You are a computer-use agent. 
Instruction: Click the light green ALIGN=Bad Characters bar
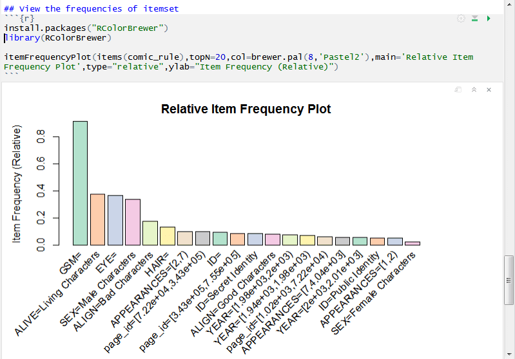coord(150,233)
